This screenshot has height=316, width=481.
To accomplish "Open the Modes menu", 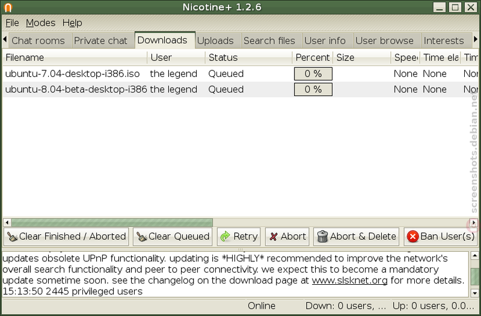I will (40, 23).
